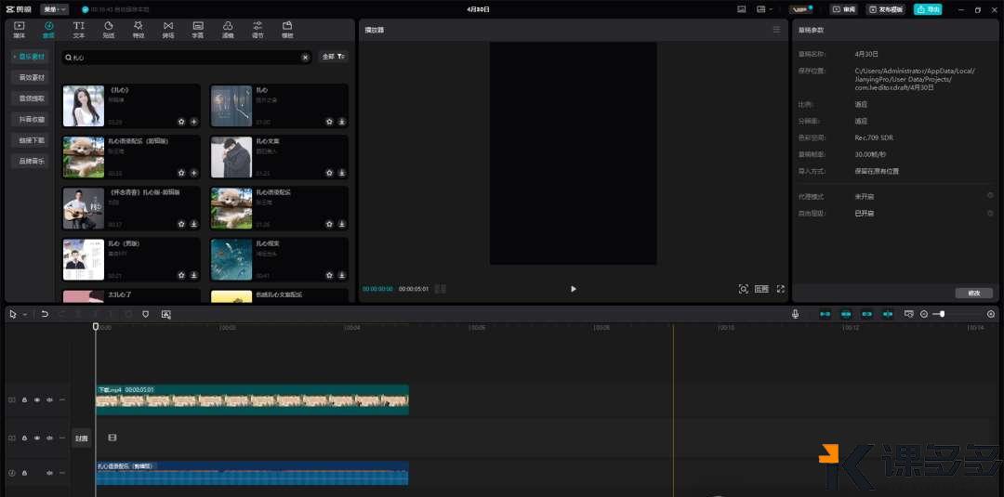
Task: Open the player panel menu icon
Action: coord(776,30)
